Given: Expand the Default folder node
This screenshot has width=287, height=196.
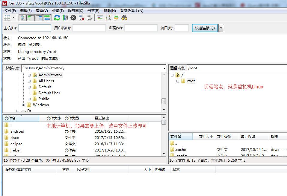Looking at the screenshot, I should point(29,87).
